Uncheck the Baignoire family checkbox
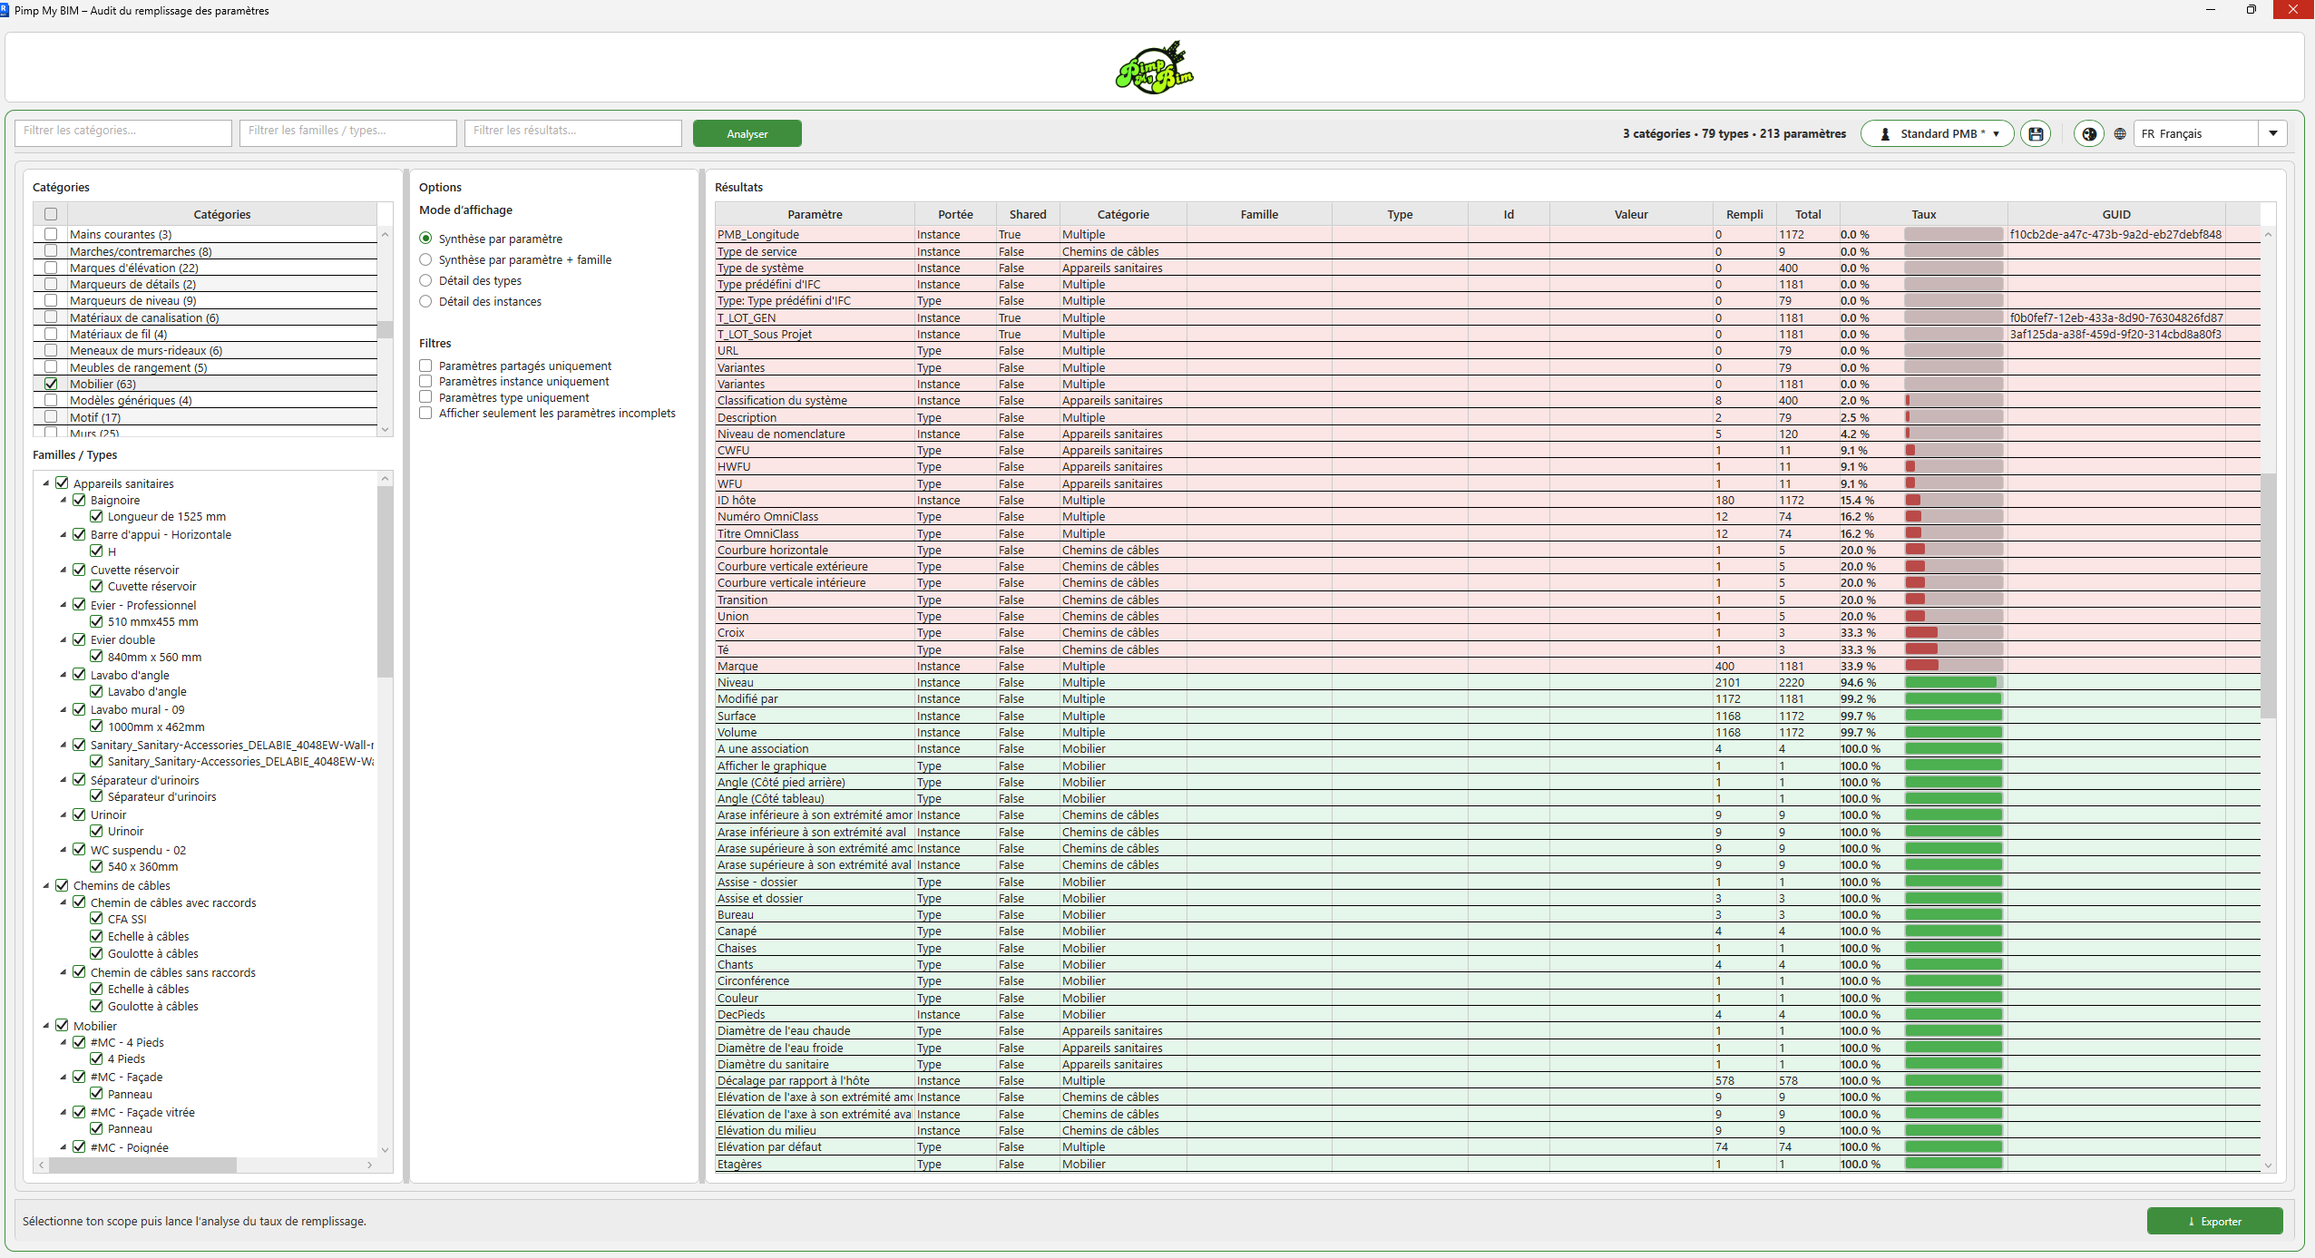This screenshot has height=1258, width=2315. (x=79, y=500)
